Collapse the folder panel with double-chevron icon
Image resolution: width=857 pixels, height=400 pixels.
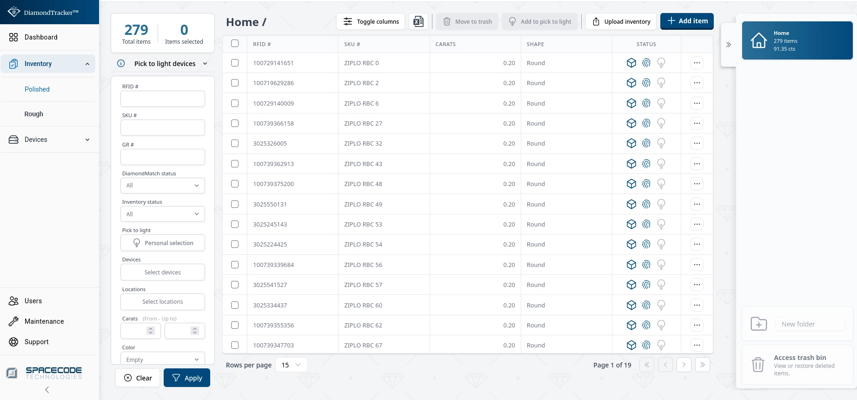coord(728,45)
